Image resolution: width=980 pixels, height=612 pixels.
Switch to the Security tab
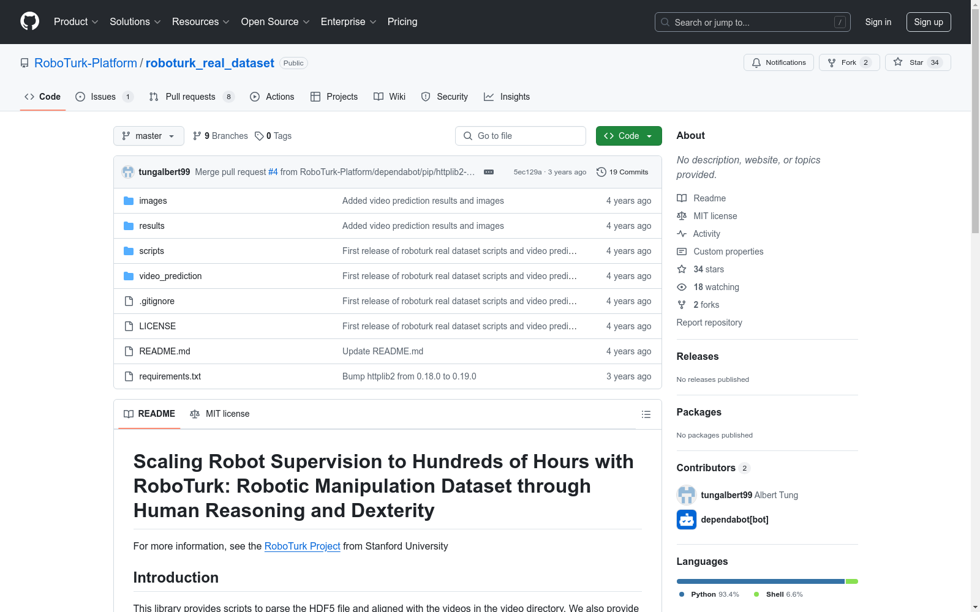coord(445,97)
